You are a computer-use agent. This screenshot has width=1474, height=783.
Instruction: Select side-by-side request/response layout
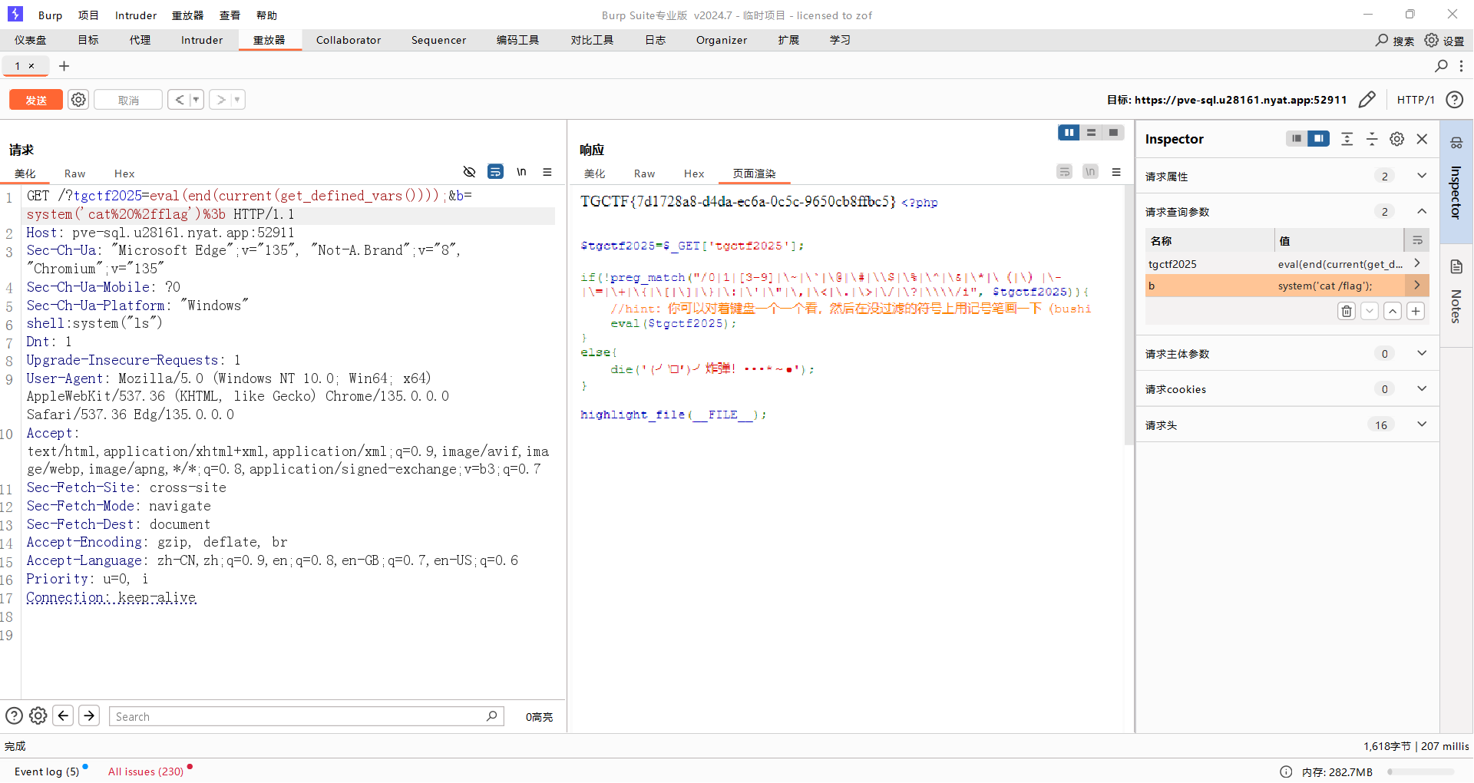1069,133
